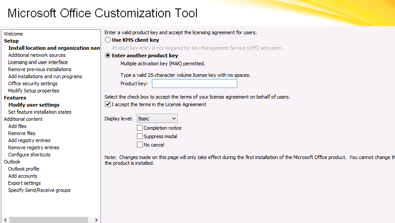
Task: Enable the Completion notice checkbox
Action: [140, 128]
